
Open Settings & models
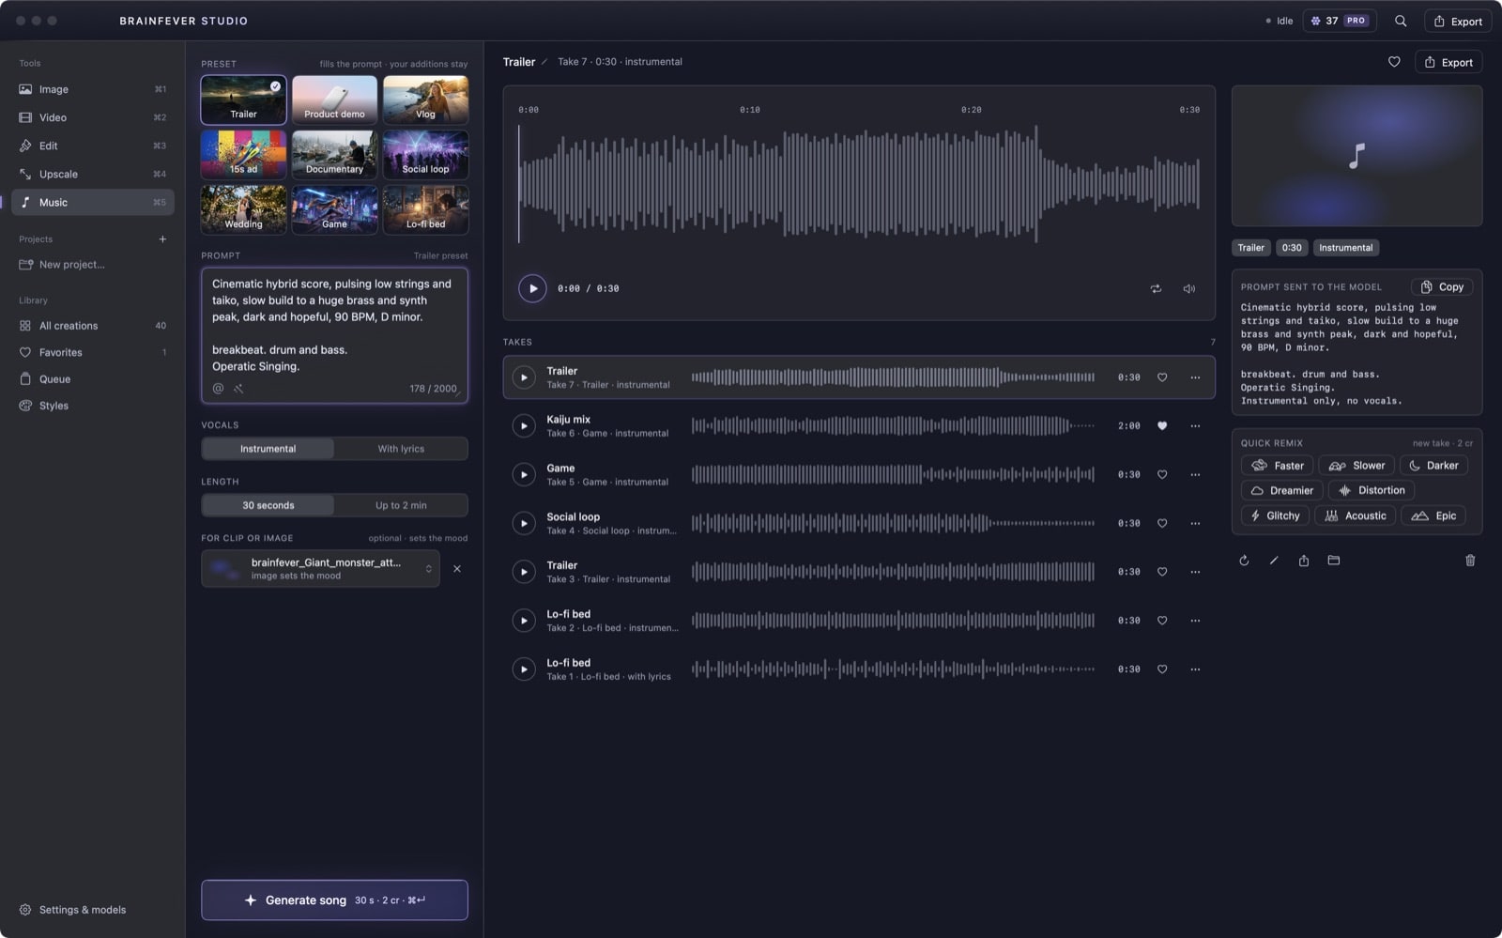pos(73,910)
